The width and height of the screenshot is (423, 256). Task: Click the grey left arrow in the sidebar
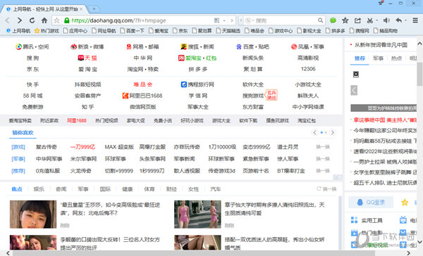coord(354,90)
